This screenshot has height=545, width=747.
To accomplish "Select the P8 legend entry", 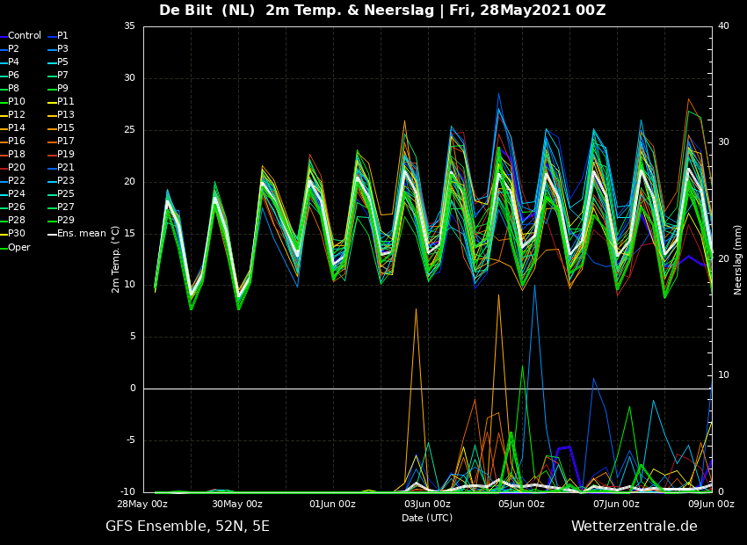I will pyautogui.click(x=10, y=88).
